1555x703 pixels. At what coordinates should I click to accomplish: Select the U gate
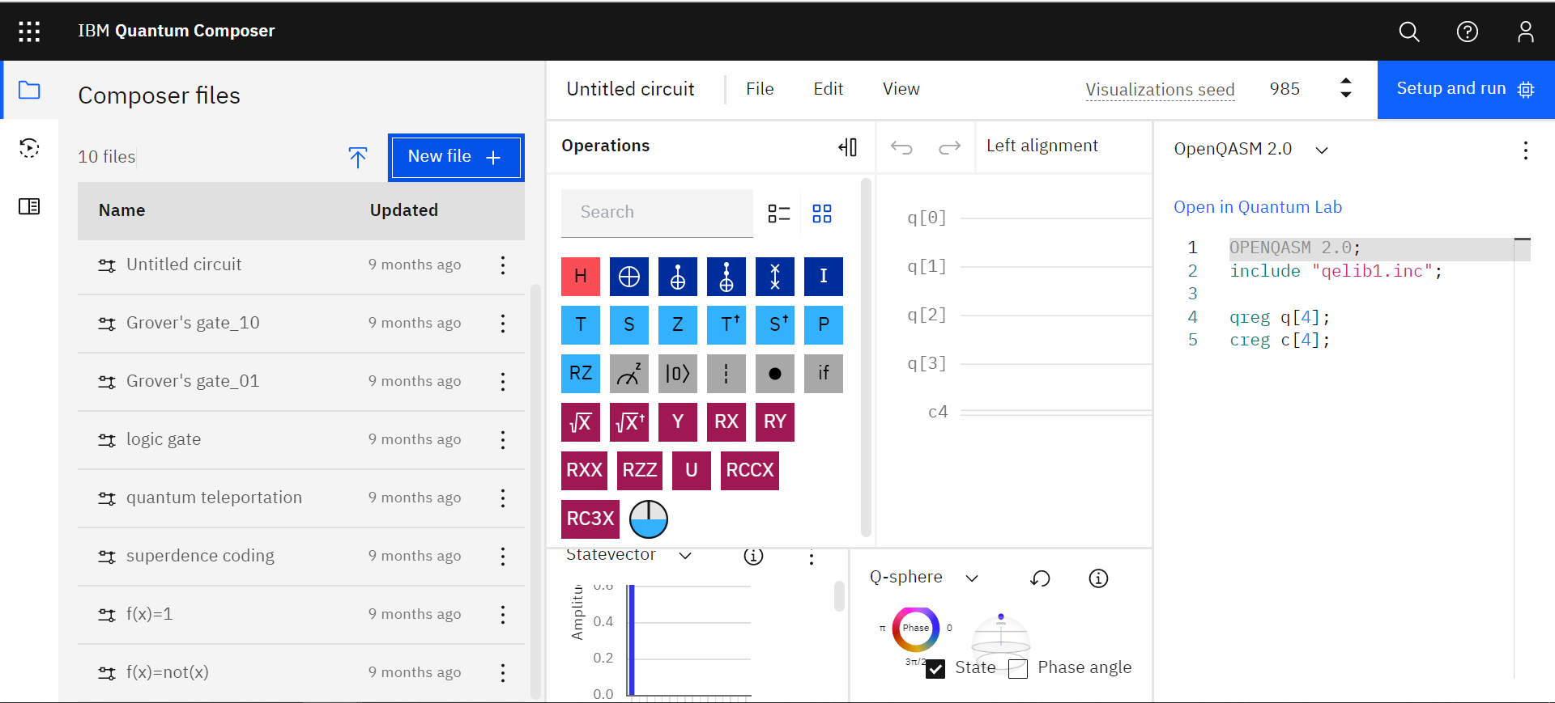click(692, 471)
